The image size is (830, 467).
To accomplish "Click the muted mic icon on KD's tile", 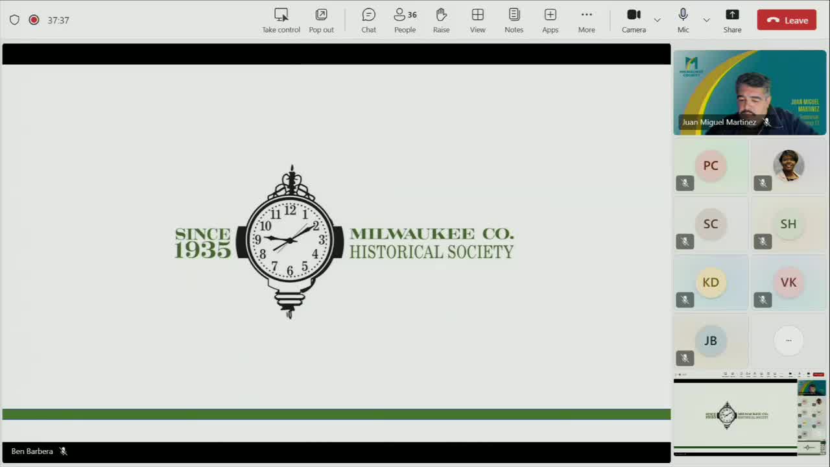I will coord(685,300).
